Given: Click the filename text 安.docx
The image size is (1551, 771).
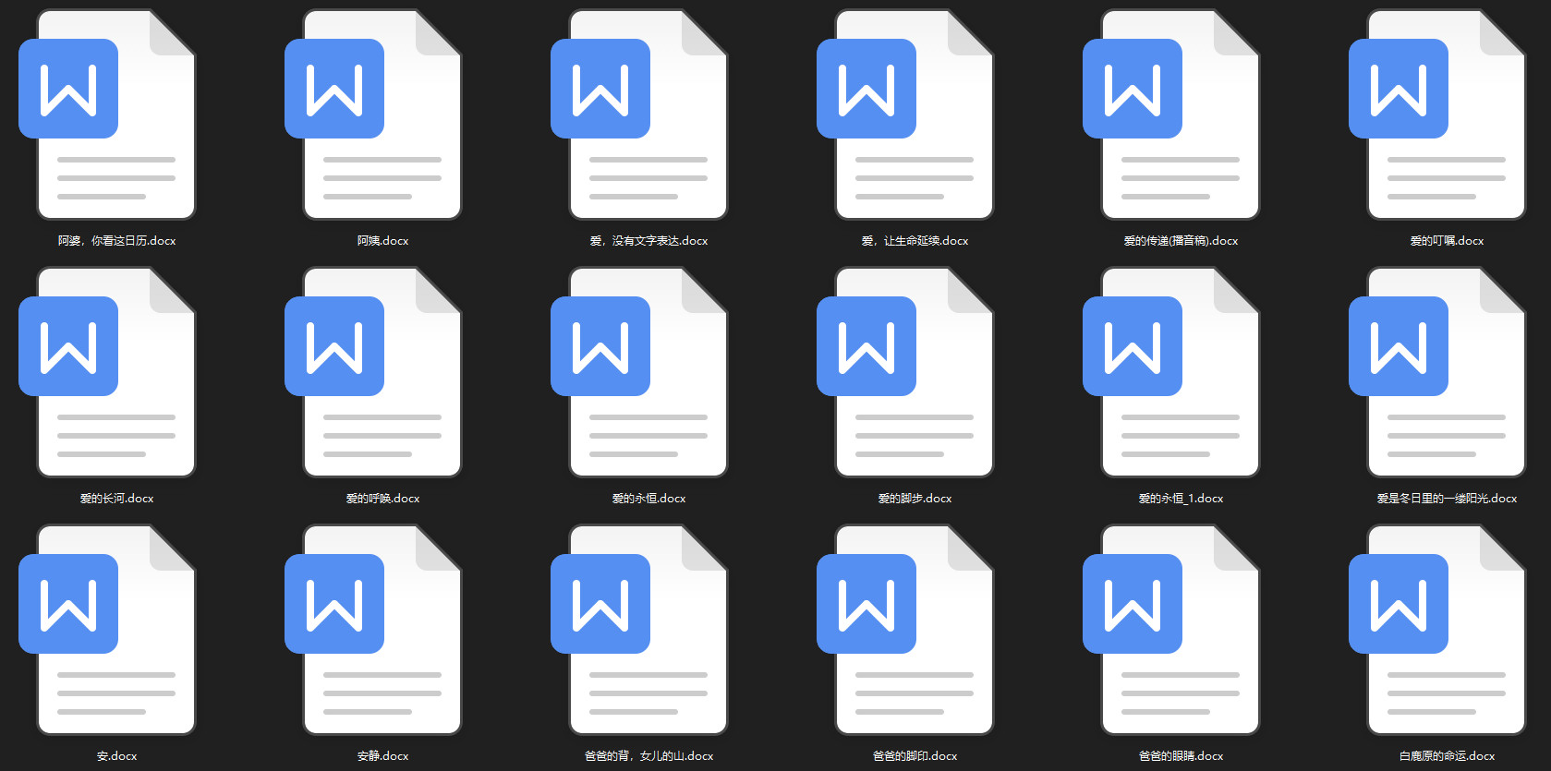Looking at the screenshot, I should click(x=116, y=756).
